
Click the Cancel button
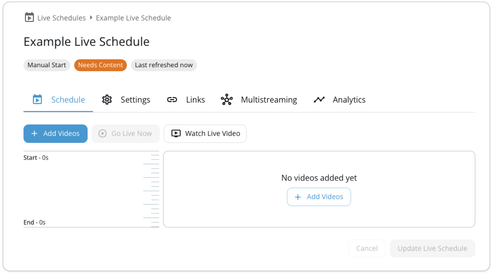pyautogui.click(x=367, y=248)
